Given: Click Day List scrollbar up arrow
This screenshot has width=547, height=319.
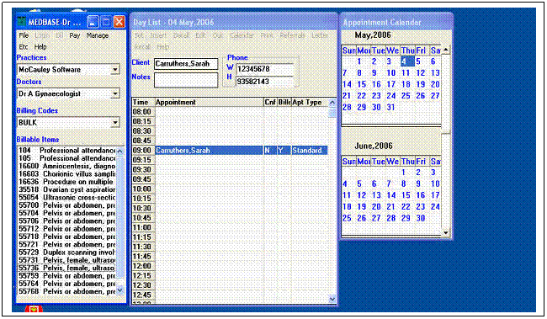Looking at the screenshot, I should [332, 103].
